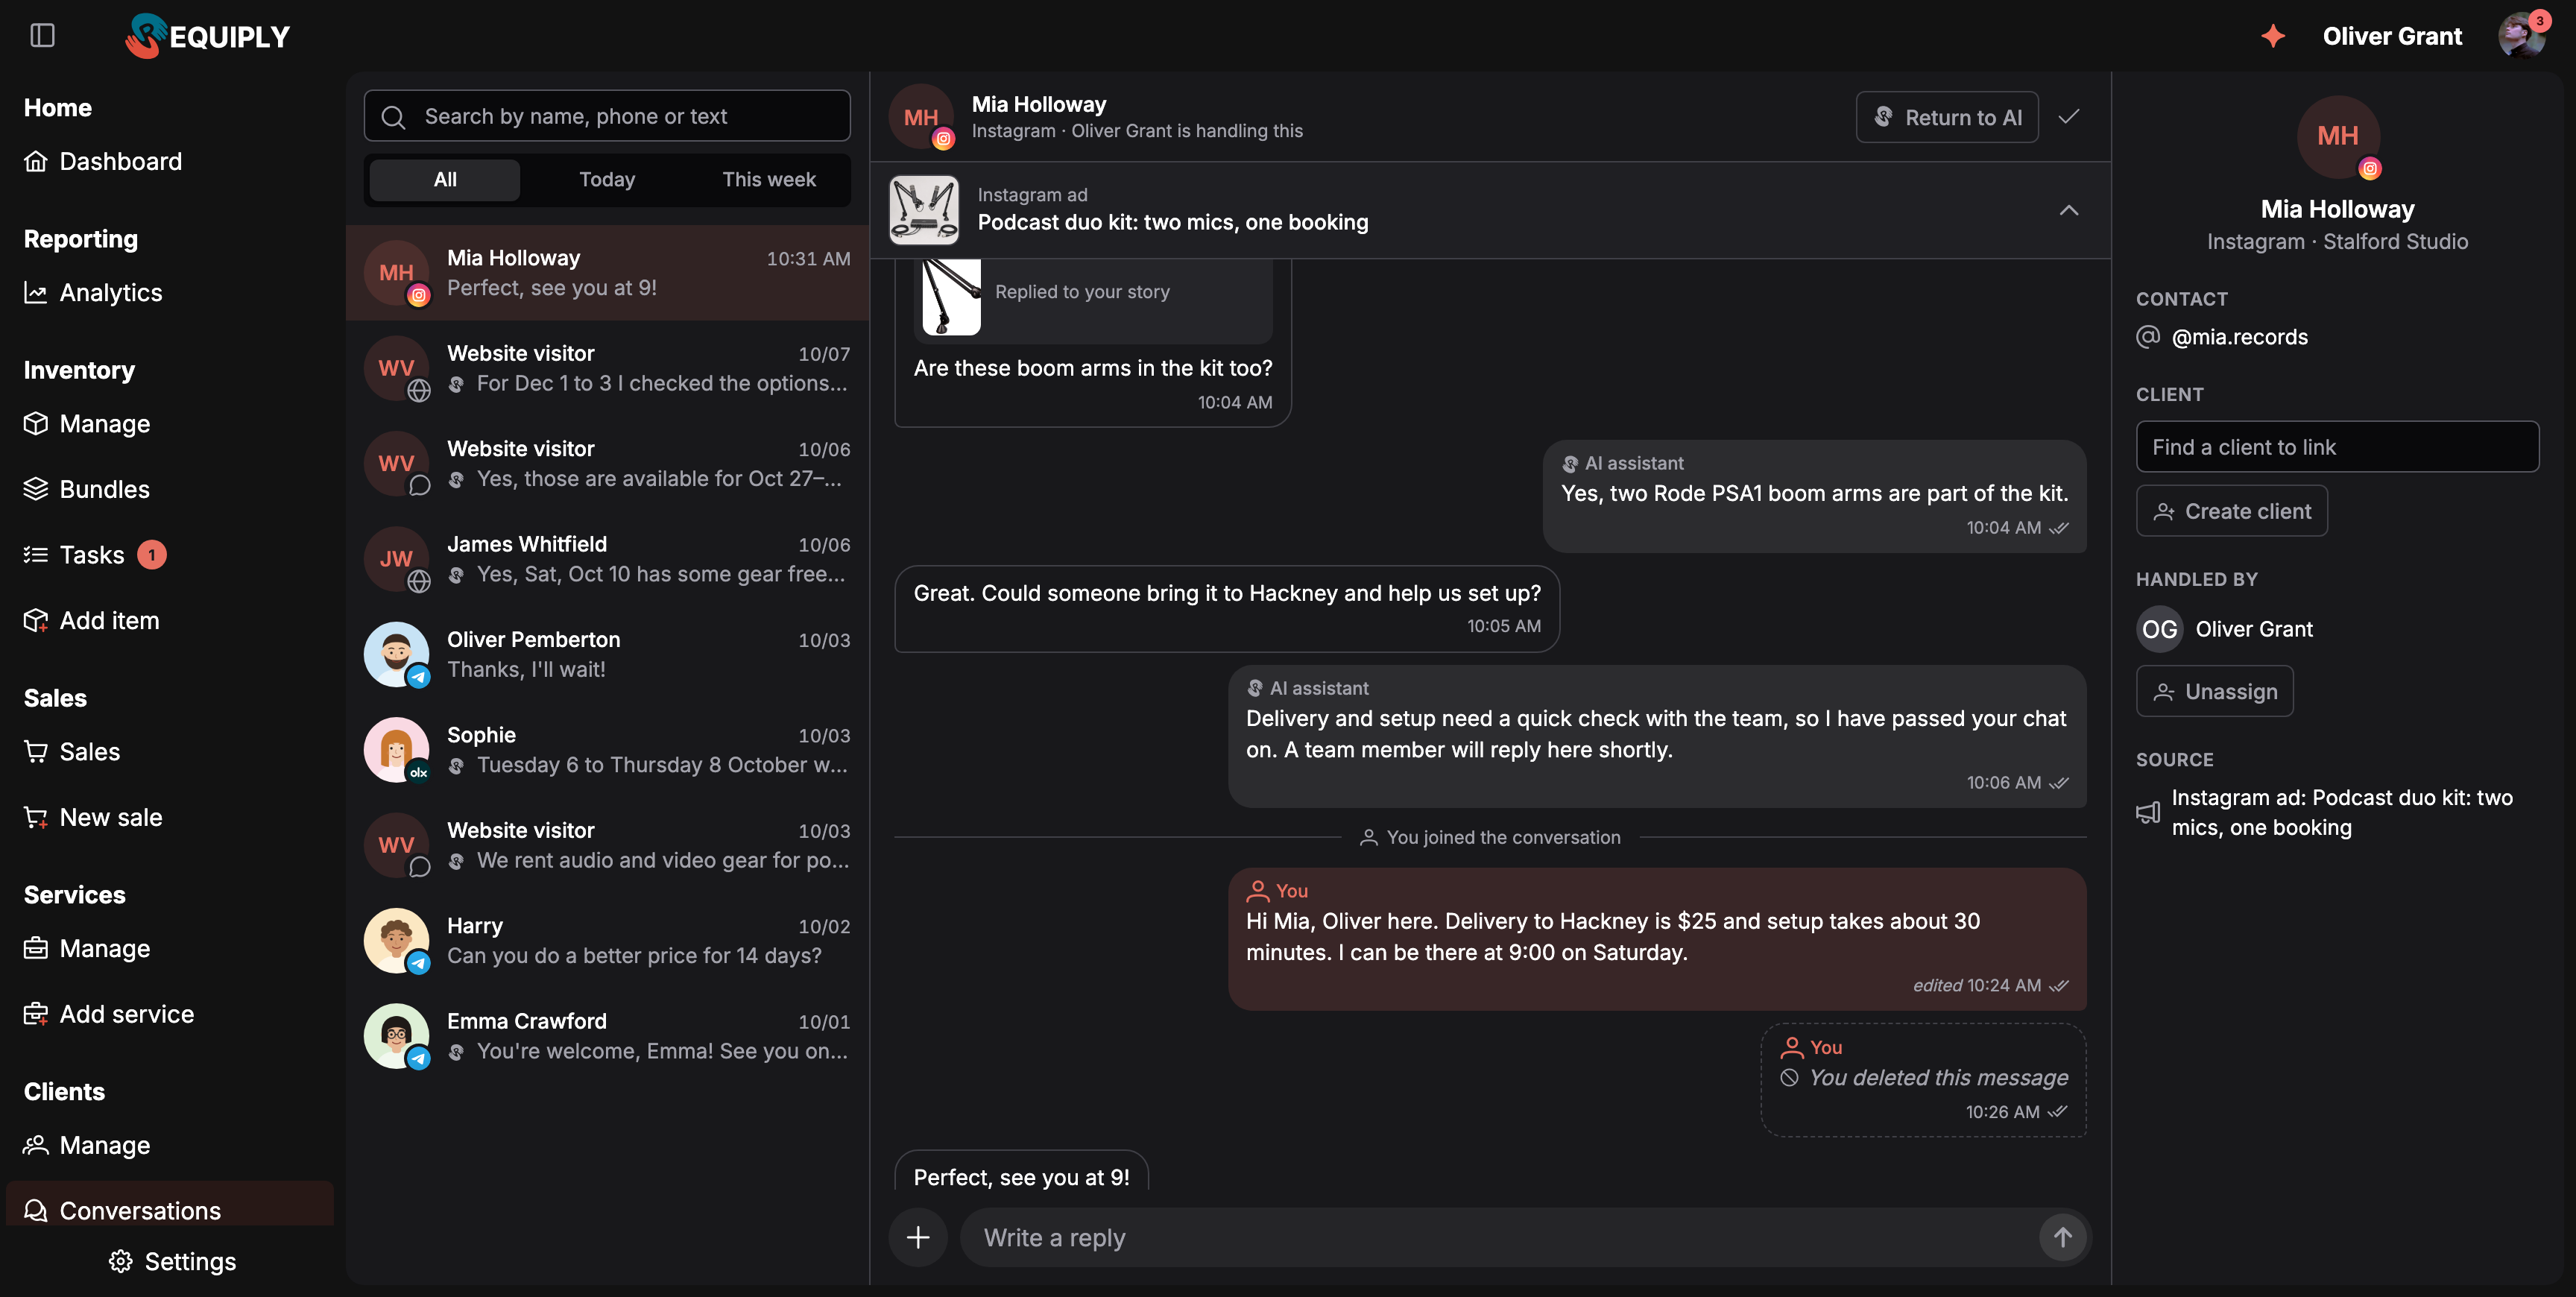Collapse the Instagram ad banner chevron
Viewport: 2576px width, 1297px height.
[2069, 210]
